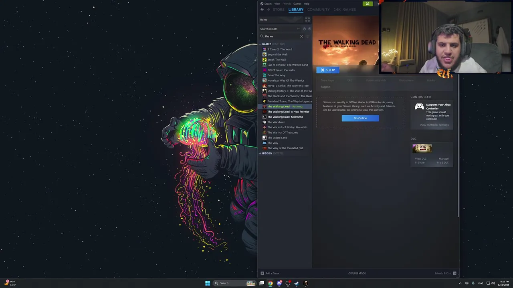513x288 pixels.
Task: Open the Search results dropdown
Action: [x=280, y=29]
